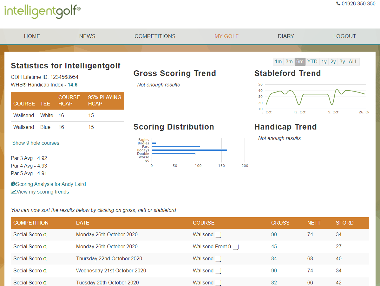Click the Double bar in Scoring Distribution
This screenshot has height=286, width=380.
[x=174, y=154]
